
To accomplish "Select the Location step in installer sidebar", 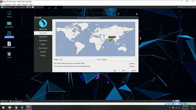I will point(43,33).
